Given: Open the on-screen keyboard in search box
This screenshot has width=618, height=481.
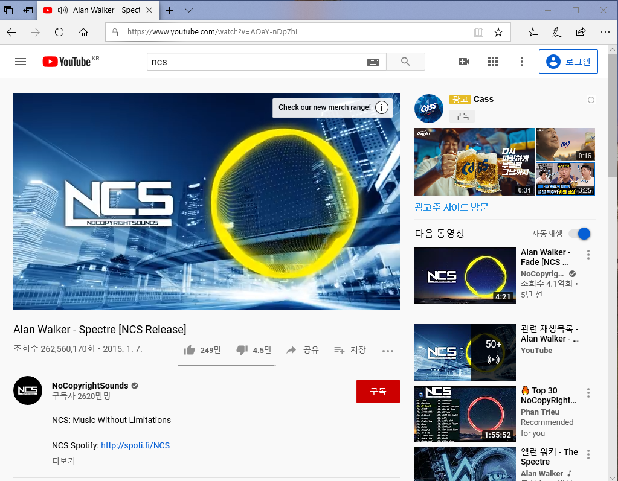Looking at the screenshot, I should click(x=373, y=62).
